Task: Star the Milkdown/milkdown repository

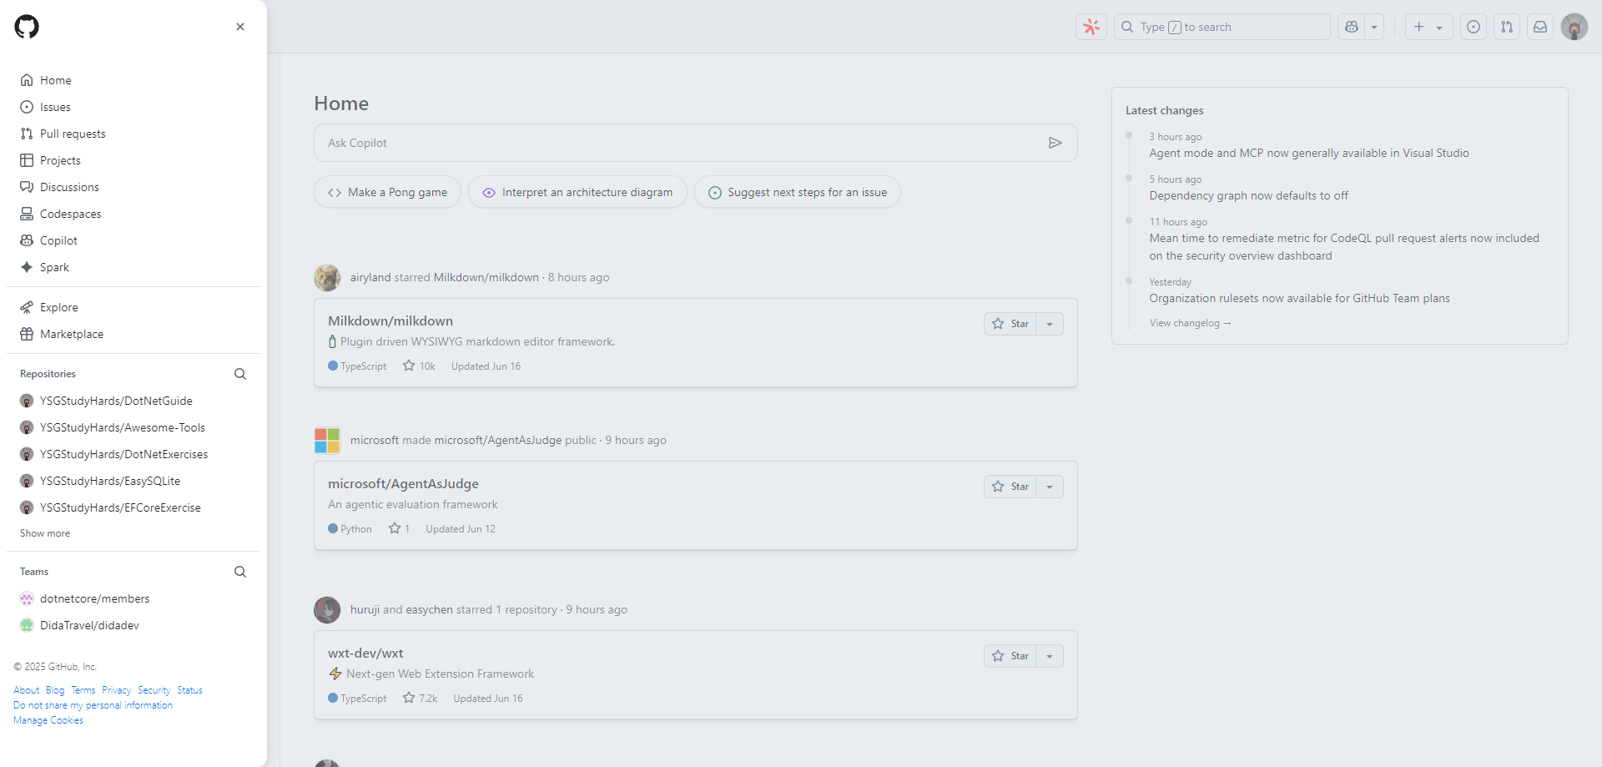Action: (x=1010, y=324)
